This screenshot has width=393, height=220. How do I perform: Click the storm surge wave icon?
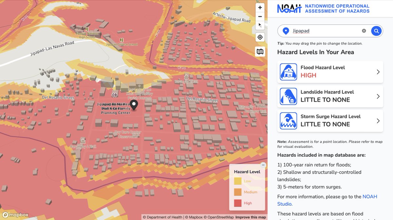[289, 121]
